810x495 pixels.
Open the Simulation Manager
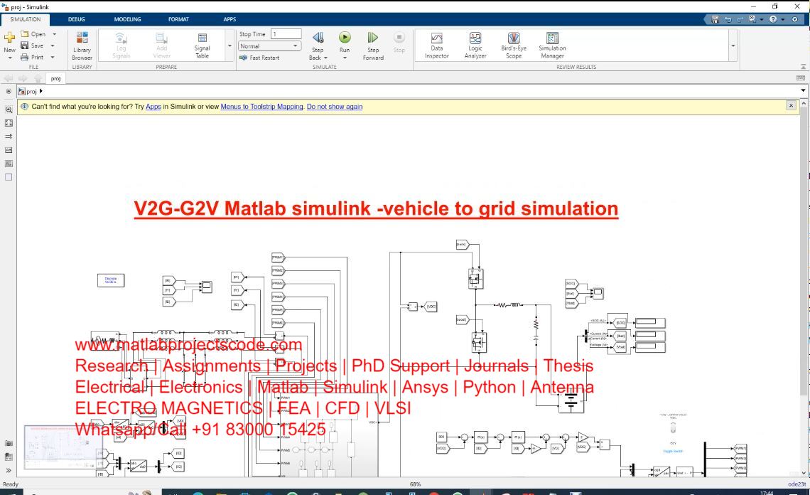pos(552,44)
